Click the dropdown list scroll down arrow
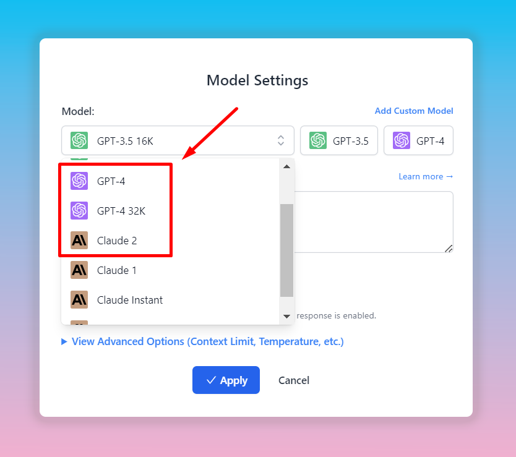 286,317
